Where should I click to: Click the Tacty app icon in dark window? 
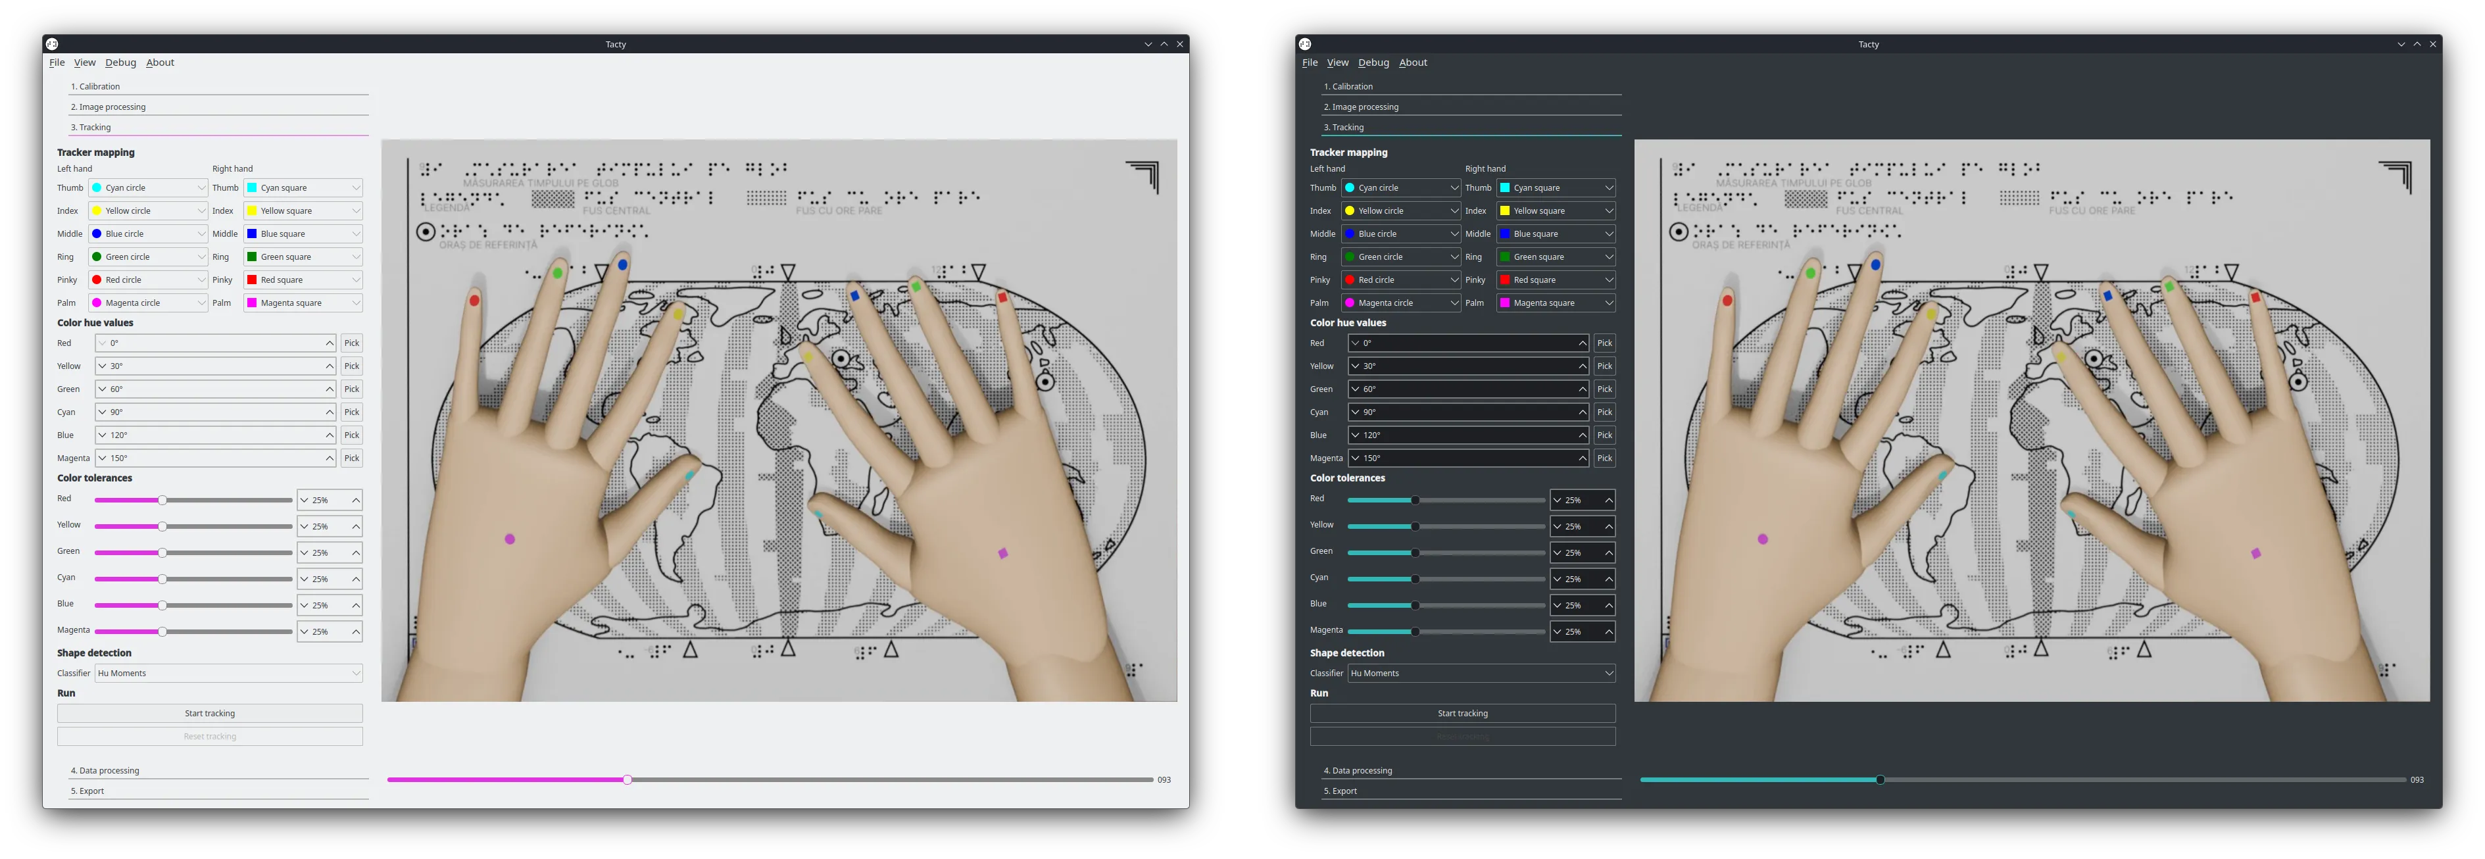click(x=1305, y=45)
